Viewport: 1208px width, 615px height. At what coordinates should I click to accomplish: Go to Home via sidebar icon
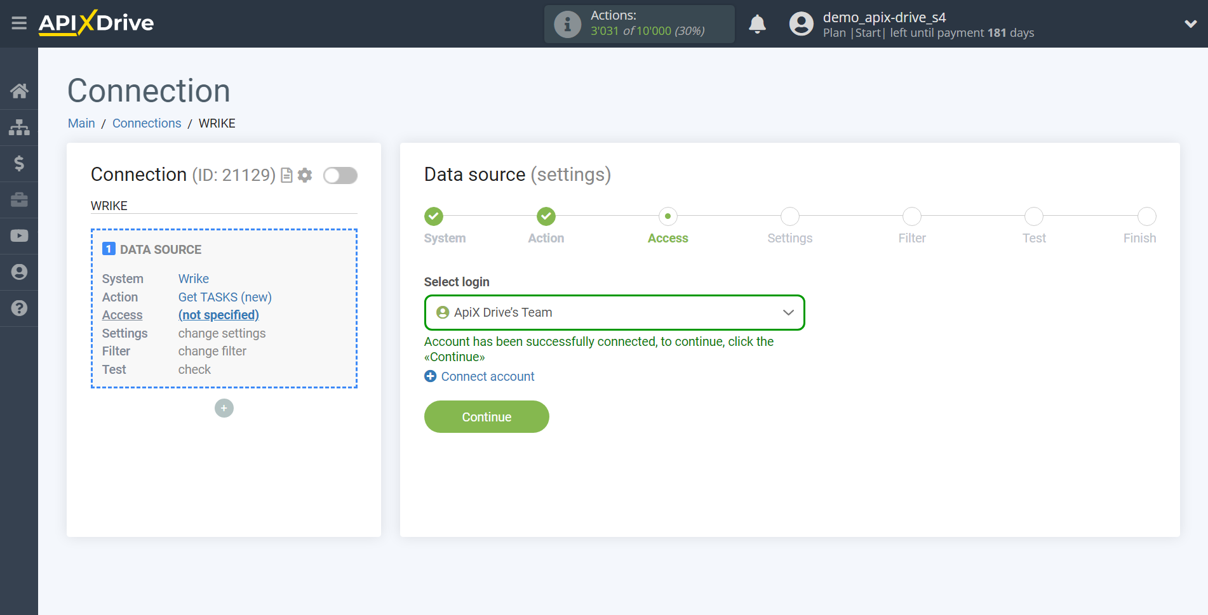19,91
